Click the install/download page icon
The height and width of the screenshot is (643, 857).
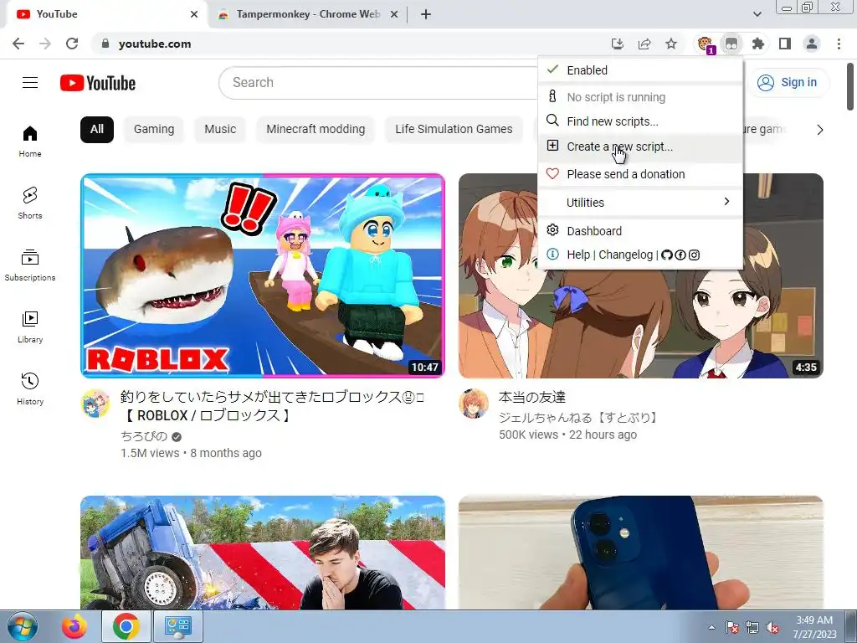[x=618, y=44]
